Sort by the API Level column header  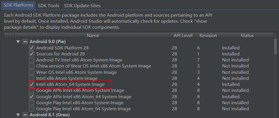tap(183, 35)
